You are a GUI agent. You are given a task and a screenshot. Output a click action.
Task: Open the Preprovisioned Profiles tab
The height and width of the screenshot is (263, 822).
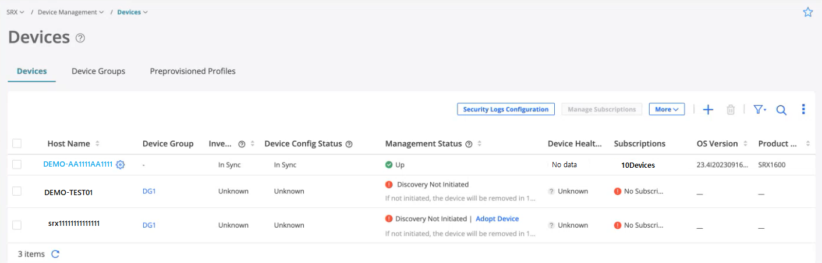tap(193, 71)
